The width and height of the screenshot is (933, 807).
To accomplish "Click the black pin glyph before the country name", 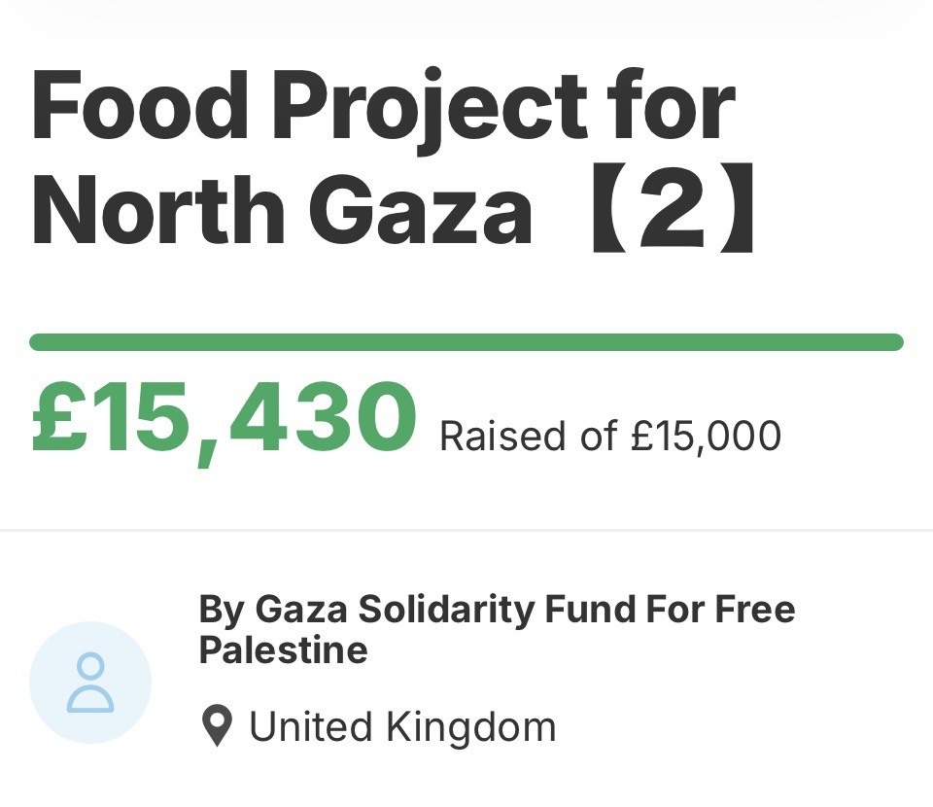I will click(218, 725).
